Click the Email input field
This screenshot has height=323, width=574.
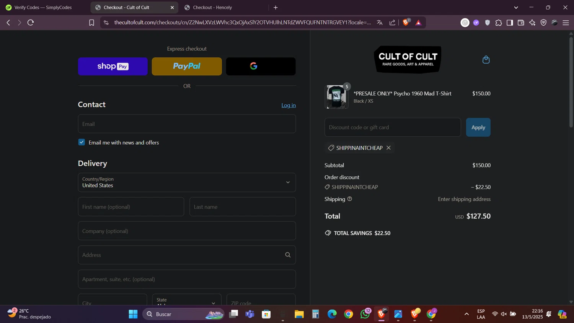[187, 124]
